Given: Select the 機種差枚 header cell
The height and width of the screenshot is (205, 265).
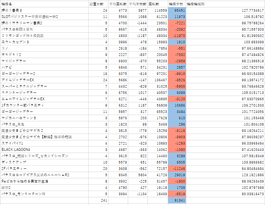Looking at the screenshot, I should click(x=177, y=4).
